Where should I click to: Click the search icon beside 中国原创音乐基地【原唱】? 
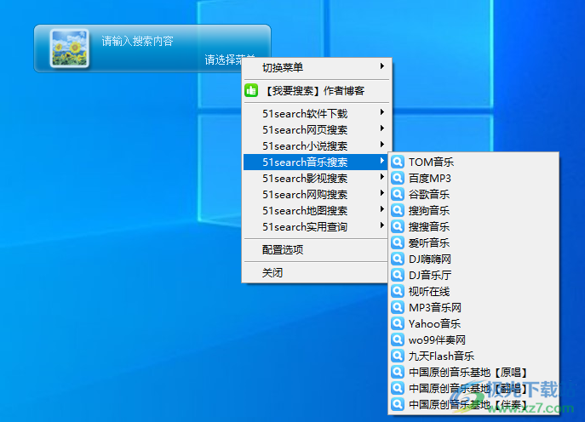pos(398,372)
